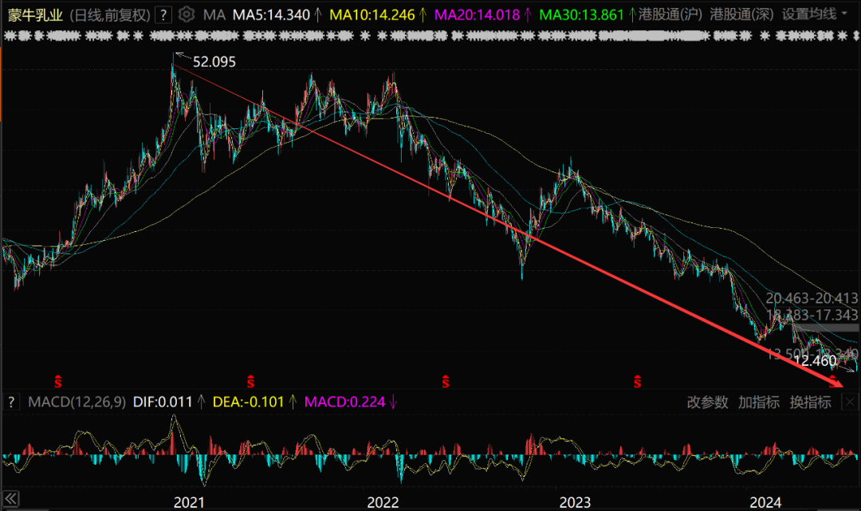Click the question mark beside 前复权
861x511 pixels.
coord(163,15)
